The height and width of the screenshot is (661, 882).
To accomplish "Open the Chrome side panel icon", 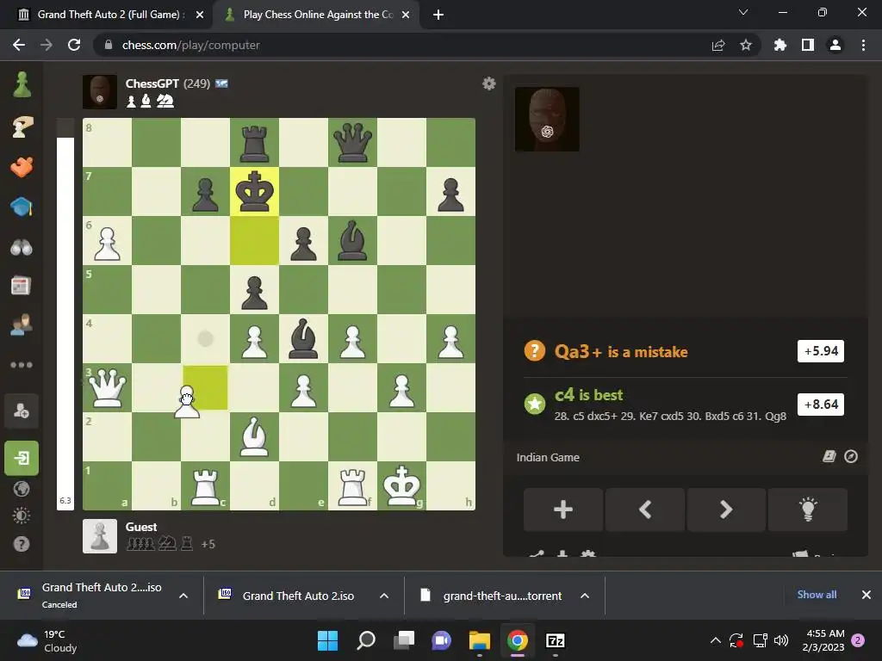I will click(808, 45).
